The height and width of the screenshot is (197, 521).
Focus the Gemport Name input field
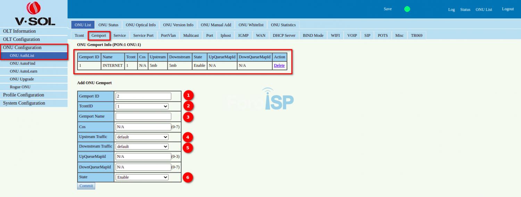point(143,117)
